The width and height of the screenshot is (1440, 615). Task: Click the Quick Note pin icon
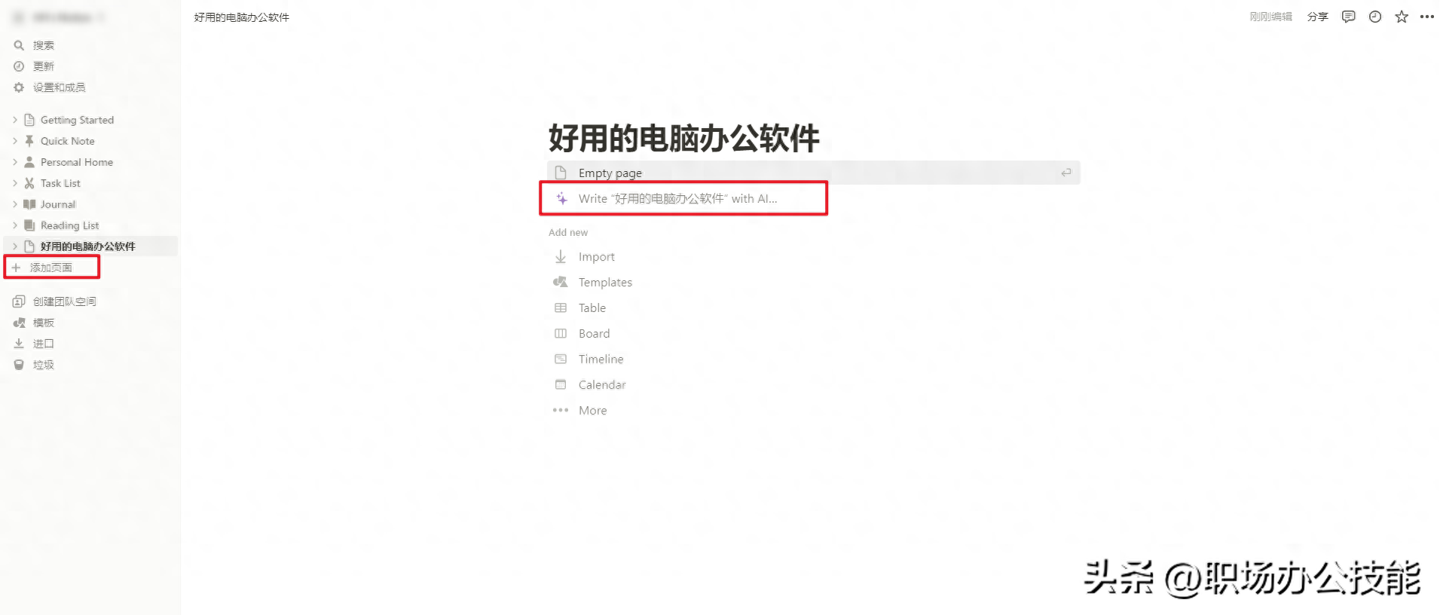29,141
